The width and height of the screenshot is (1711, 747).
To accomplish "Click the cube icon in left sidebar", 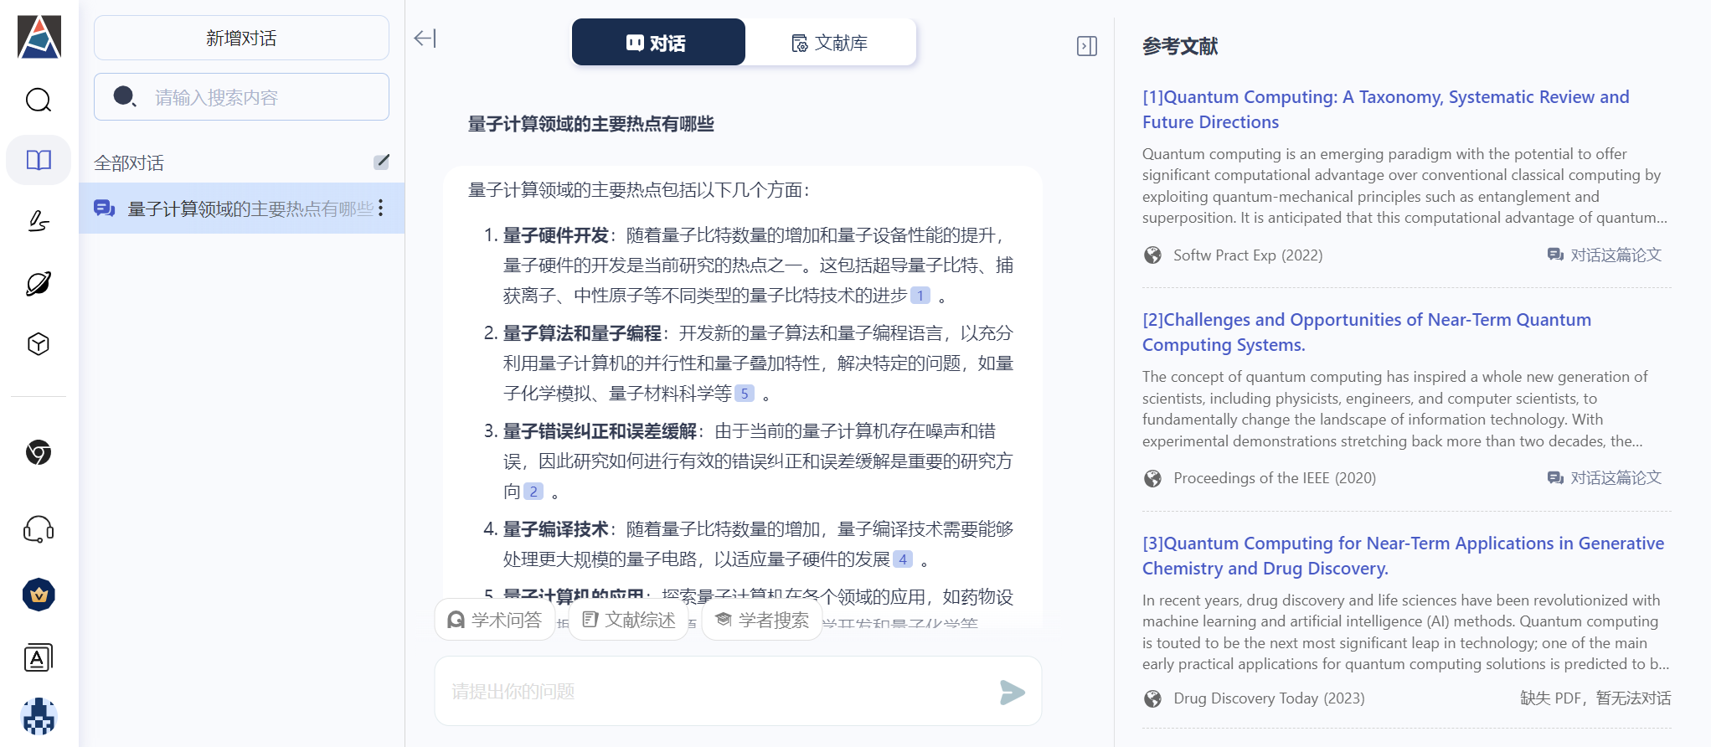I will [x=39, y=344].
